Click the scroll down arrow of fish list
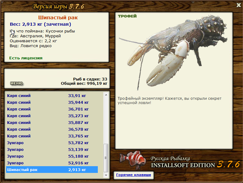 click(106, 175)
